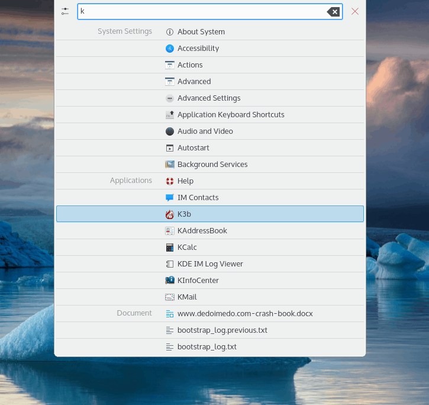The width and height of the screenshot is (429, 405).
Task: Click the Help lifebuoy icon
Action: coord(170,181)
